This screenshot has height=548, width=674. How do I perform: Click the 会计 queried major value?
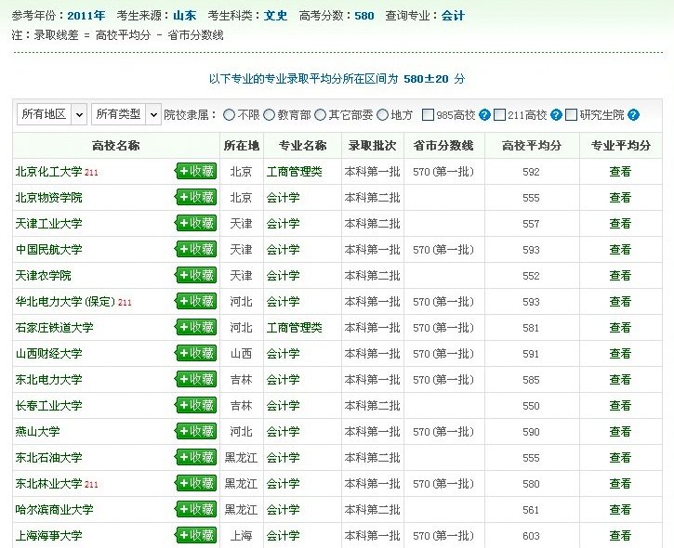(453, 16)
